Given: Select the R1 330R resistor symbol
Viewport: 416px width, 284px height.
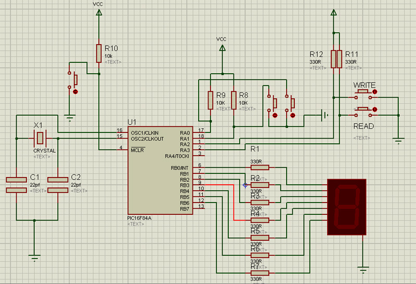Looking at the screenshot, I should coord(259,167).
